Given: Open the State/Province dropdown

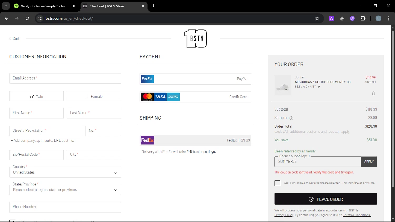Looking at the screenshot, I should click(x=65, y=190).
